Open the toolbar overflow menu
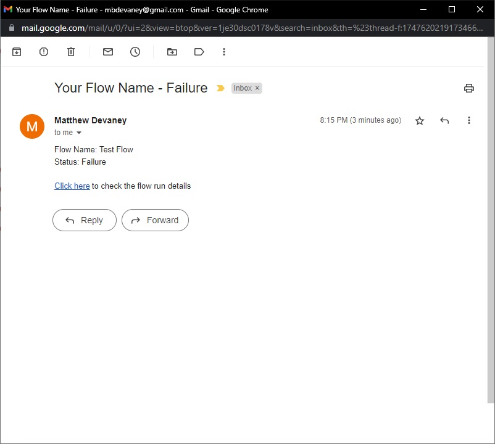The height and width of the screenshot is (444, 495). 224,52
